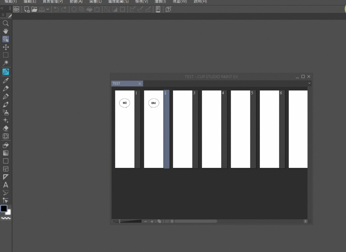Screen dimensions: 346x252
Task: Click the Scale and rotate transform icon
Action: tap(97, 9)
